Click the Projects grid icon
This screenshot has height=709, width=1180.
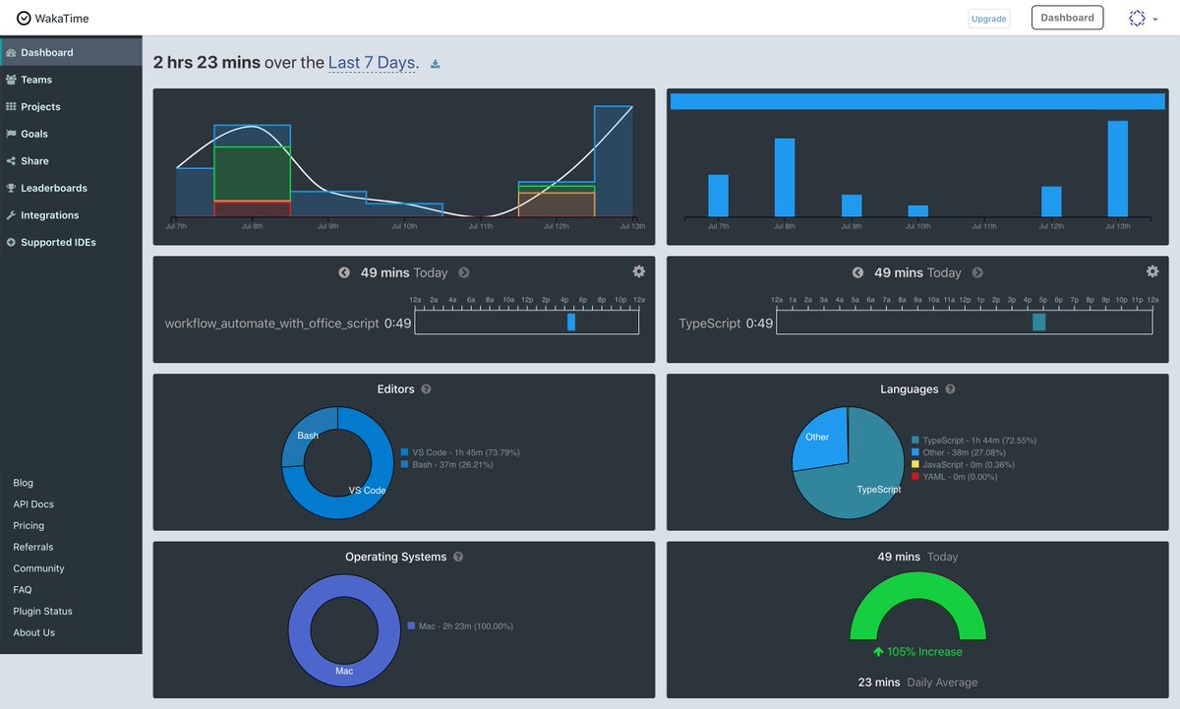point(11,106)
